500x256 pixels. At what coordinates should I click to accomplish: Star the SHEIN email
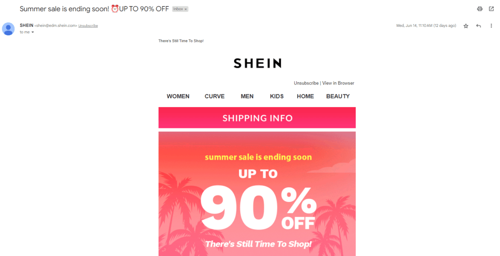click(466, 26)
